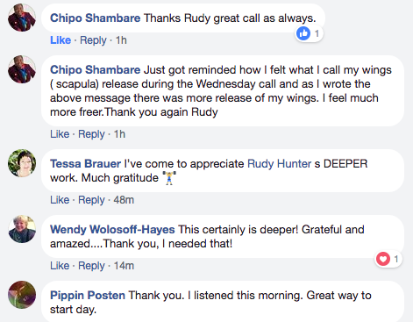Screen dimensions: 413x322
Task: Open Wendy Wolosoff-Hayes' profile picture
Action: [x=22, y=229]
